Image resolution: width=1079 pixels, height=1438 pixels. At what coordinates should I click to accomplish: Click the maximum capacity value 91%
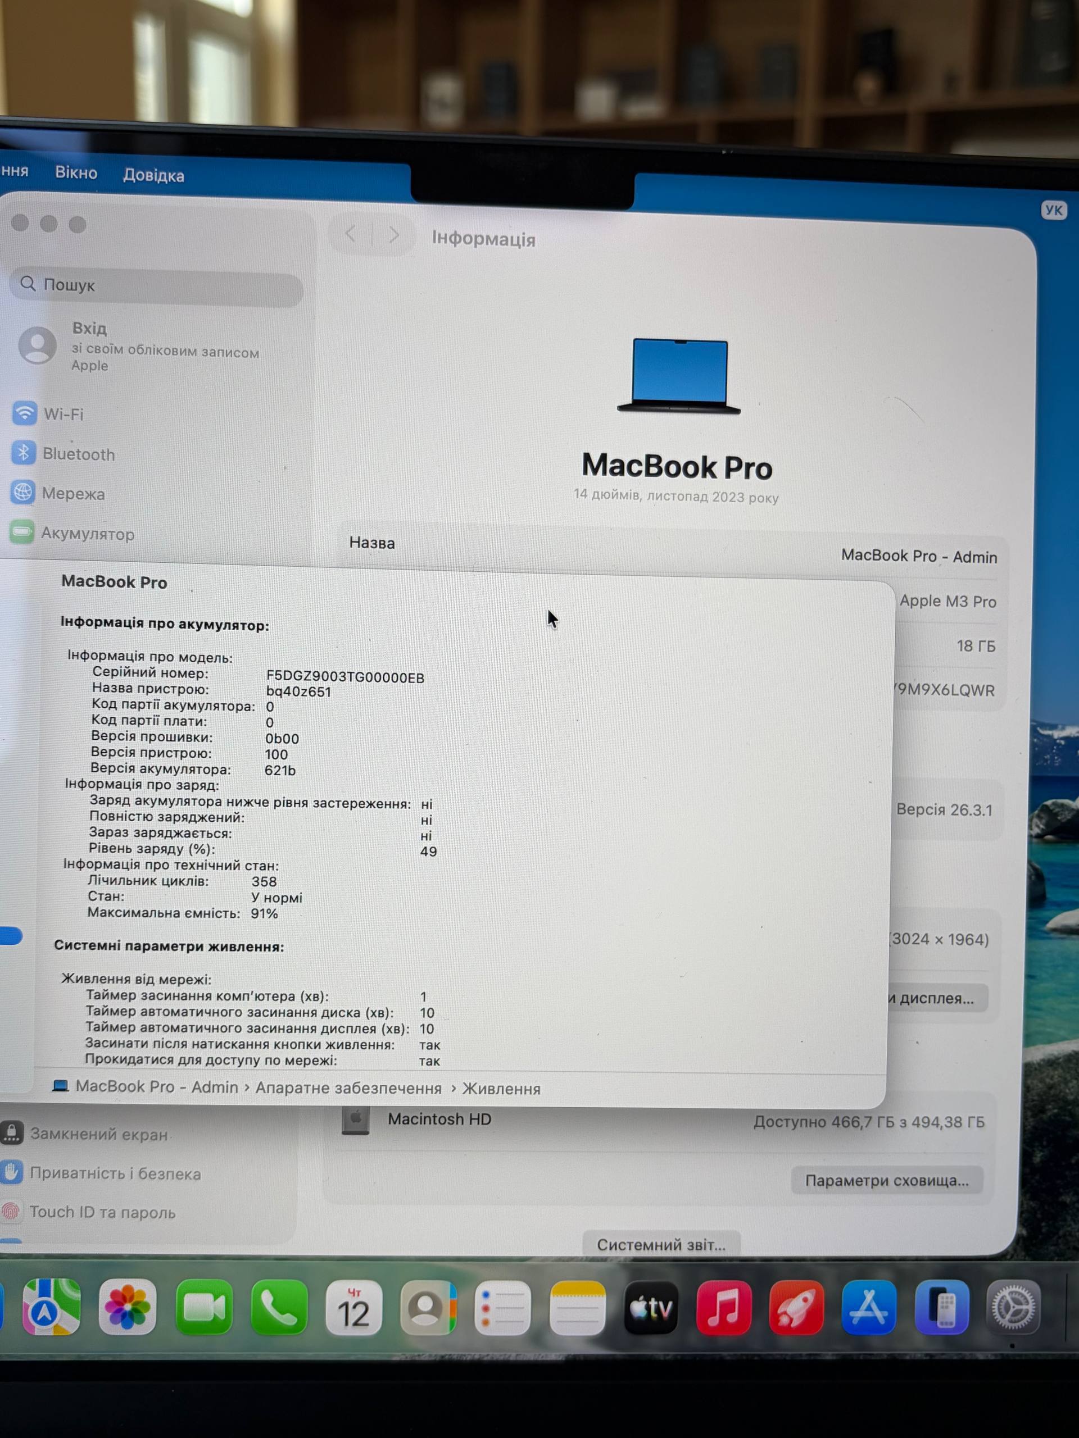[264, 913]
